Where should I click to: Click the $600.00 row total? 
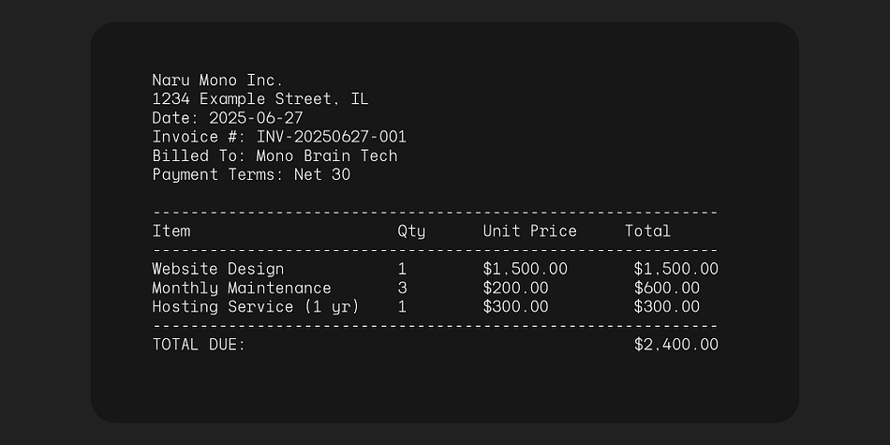click(667, 288)
